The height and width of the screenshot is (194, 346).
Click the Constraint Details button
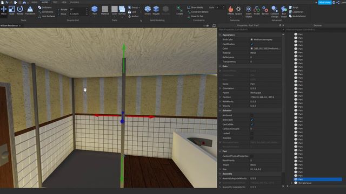(198, 12)
